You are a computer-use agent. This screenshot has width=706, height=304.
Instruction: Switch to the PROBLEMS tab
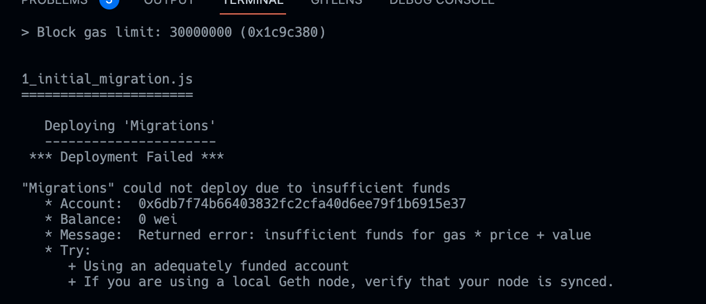coord(54,2)
